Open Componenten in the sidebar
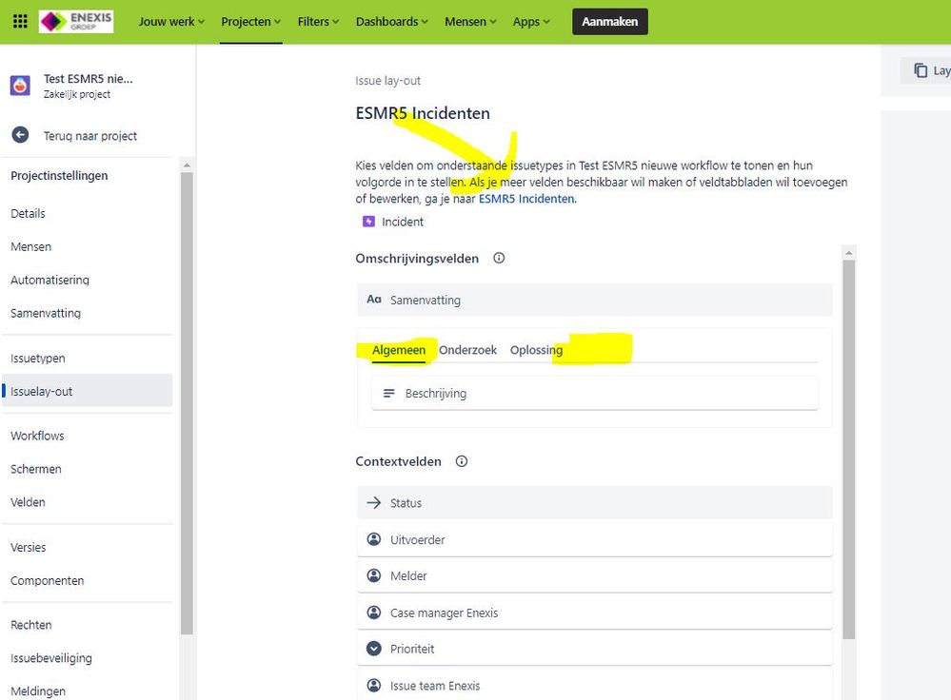The image size is (951, 700). [x=48, y=580]
